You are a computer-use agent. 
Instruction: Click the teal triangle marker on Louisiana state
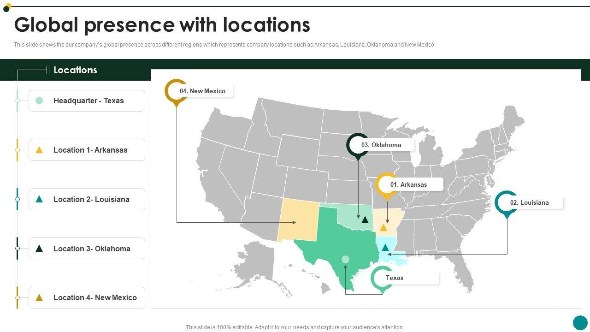[385, 248]
